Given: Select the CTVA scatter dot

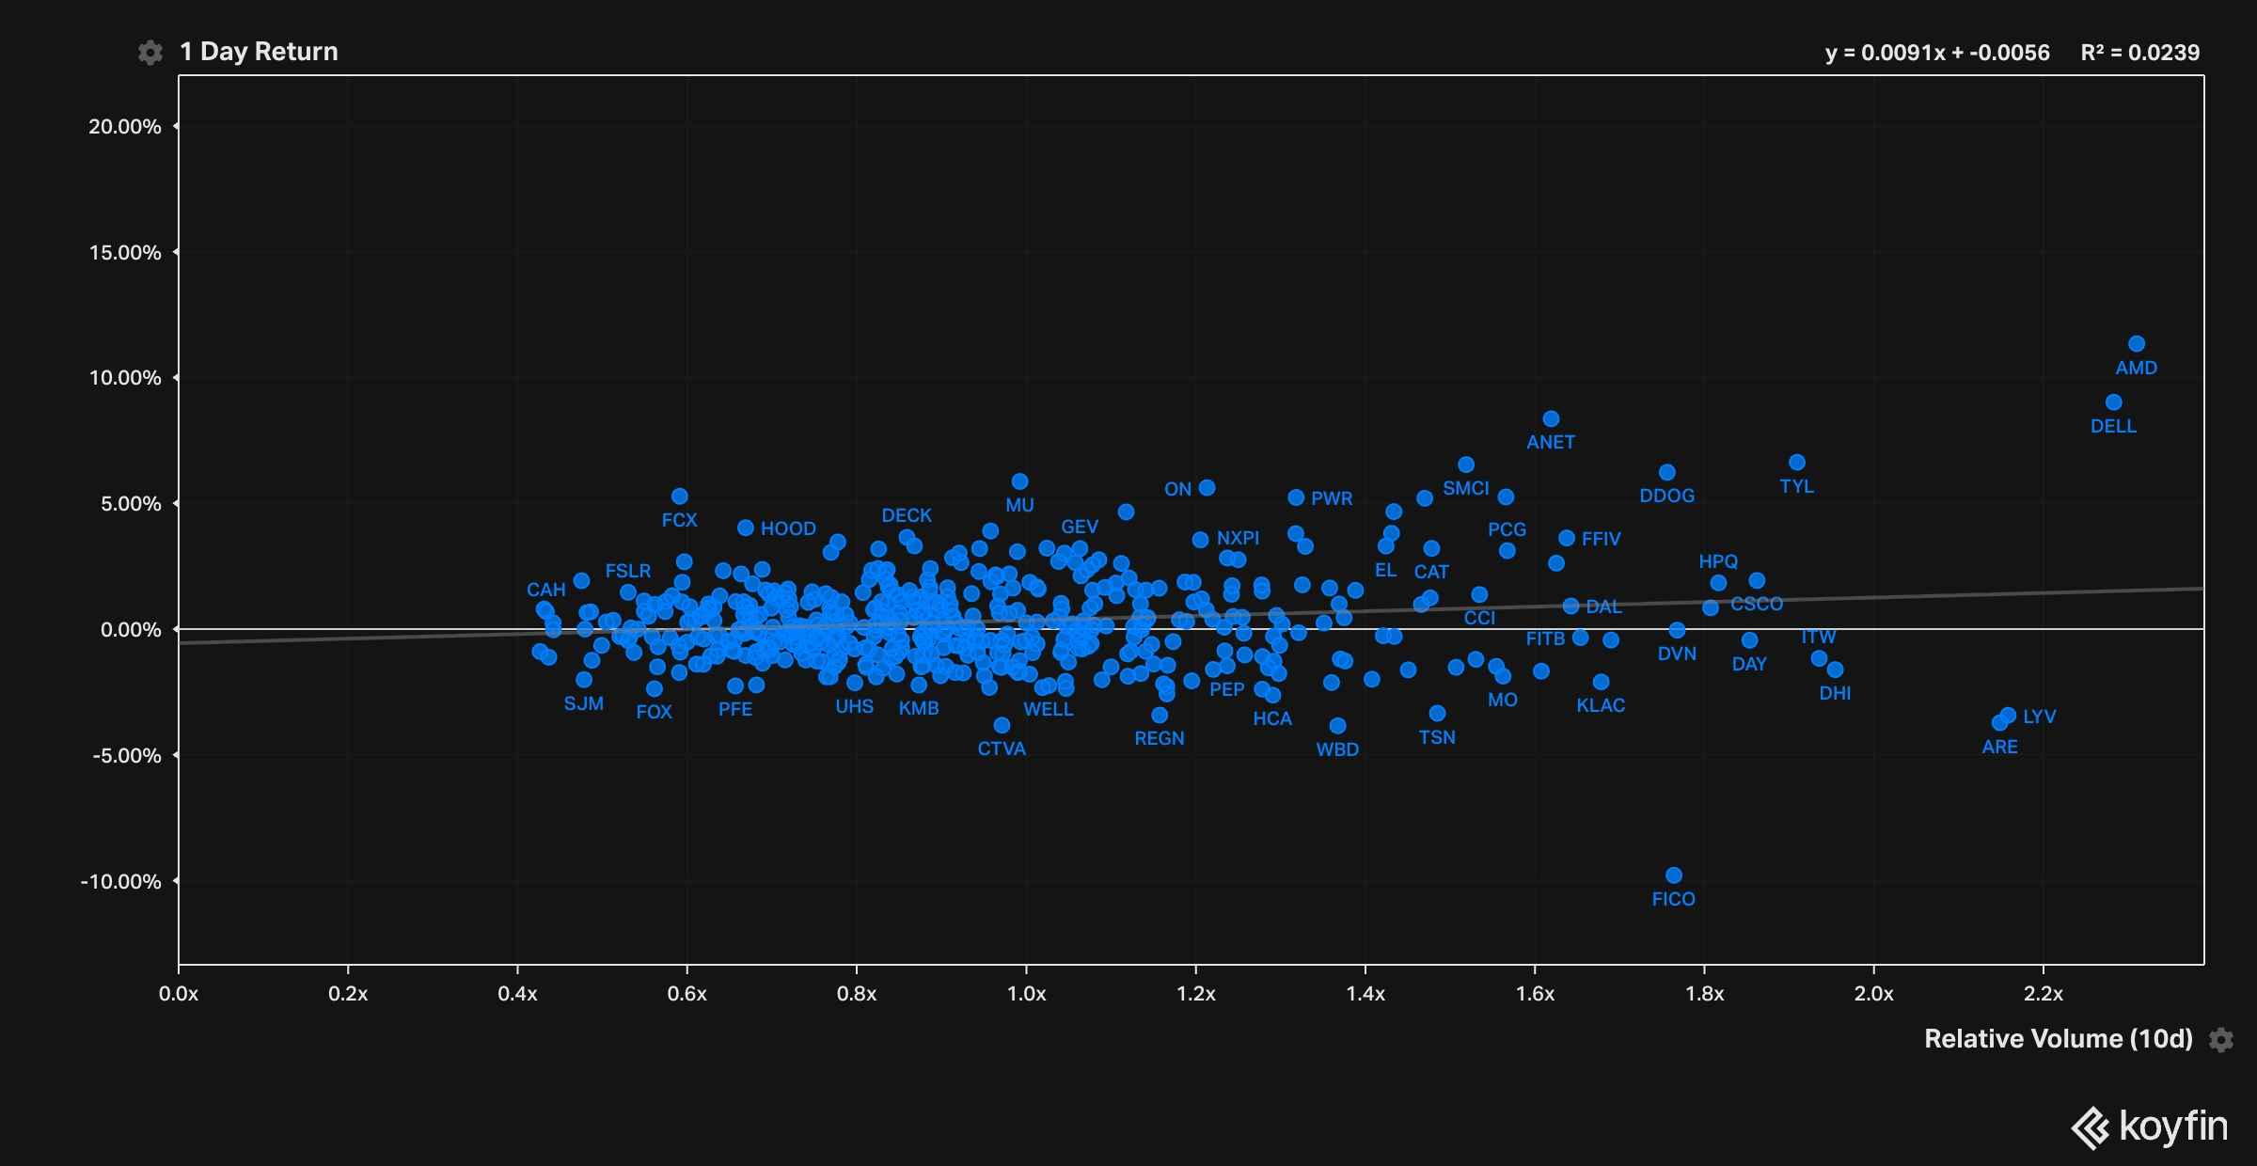Looking at the screenshot, I should [1002, 725].
